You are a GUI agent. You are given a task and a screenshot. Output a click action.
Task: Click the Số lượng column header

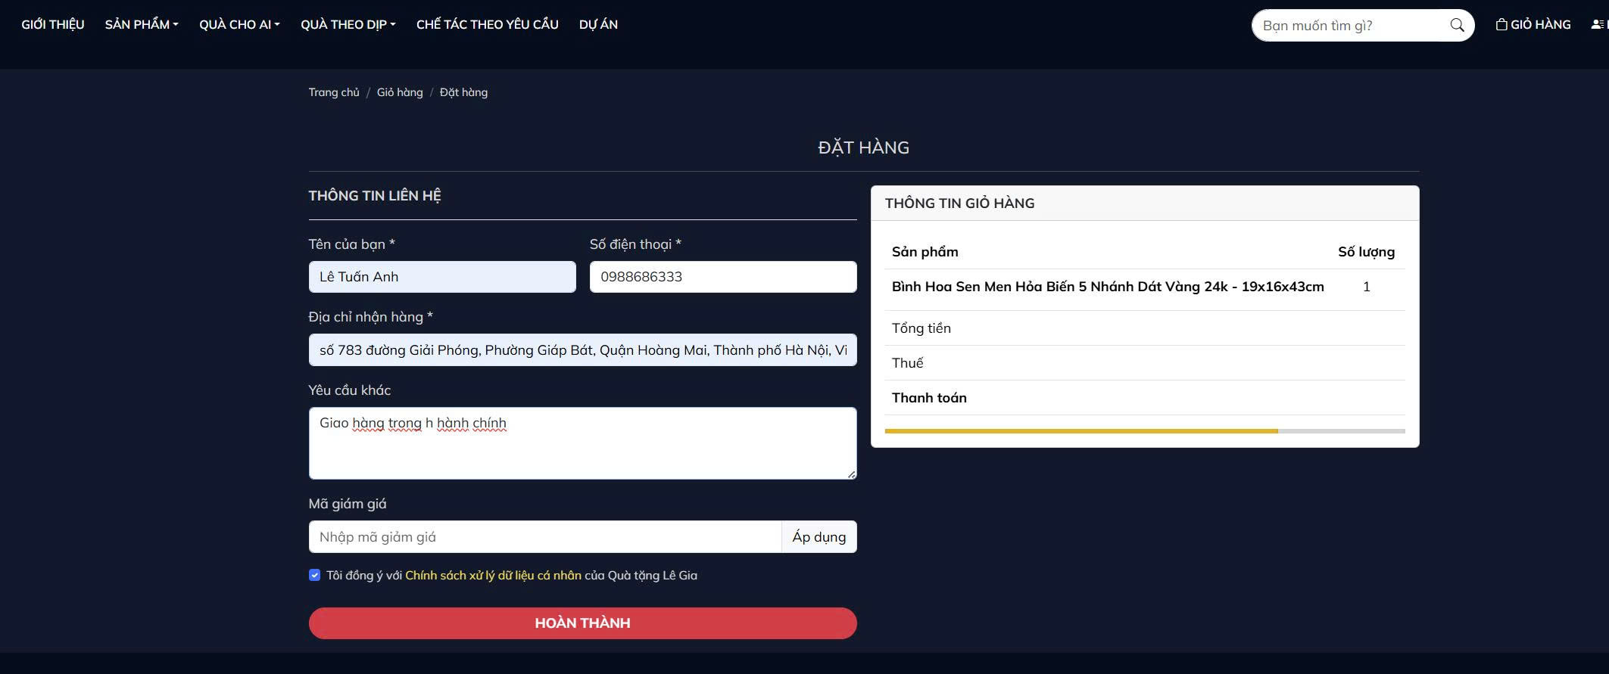1366,252
